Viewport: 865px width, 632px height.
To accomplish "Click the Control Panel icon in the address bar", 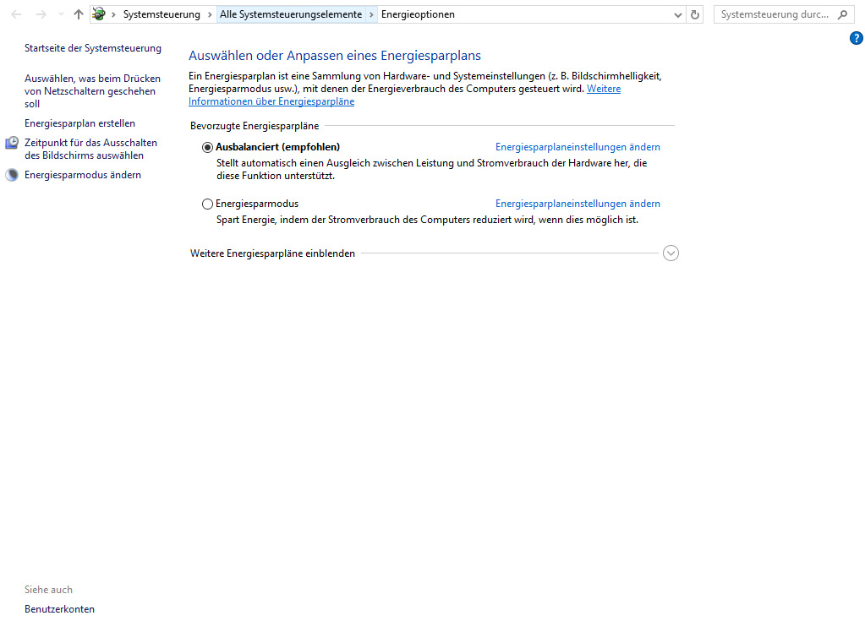I will (x=99, y=14).
